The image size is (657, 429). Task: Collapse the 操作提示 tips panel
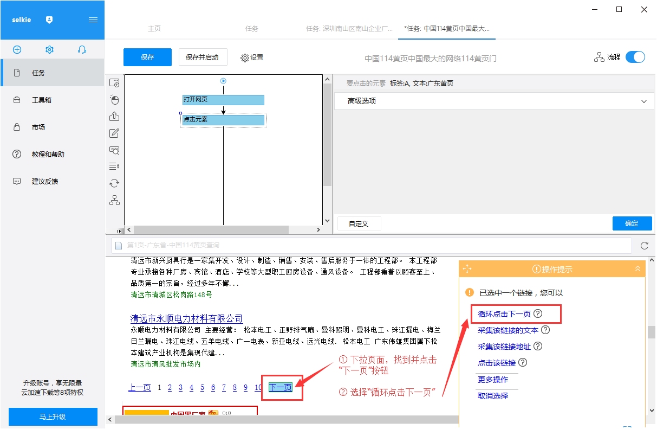click(638, 268)
